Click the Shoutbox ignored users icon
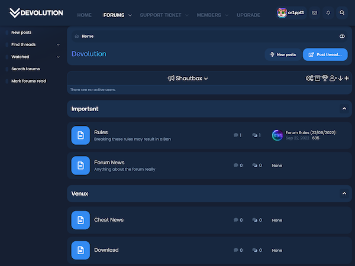Viewport: 355px width, 266px height. pos(333,78)
